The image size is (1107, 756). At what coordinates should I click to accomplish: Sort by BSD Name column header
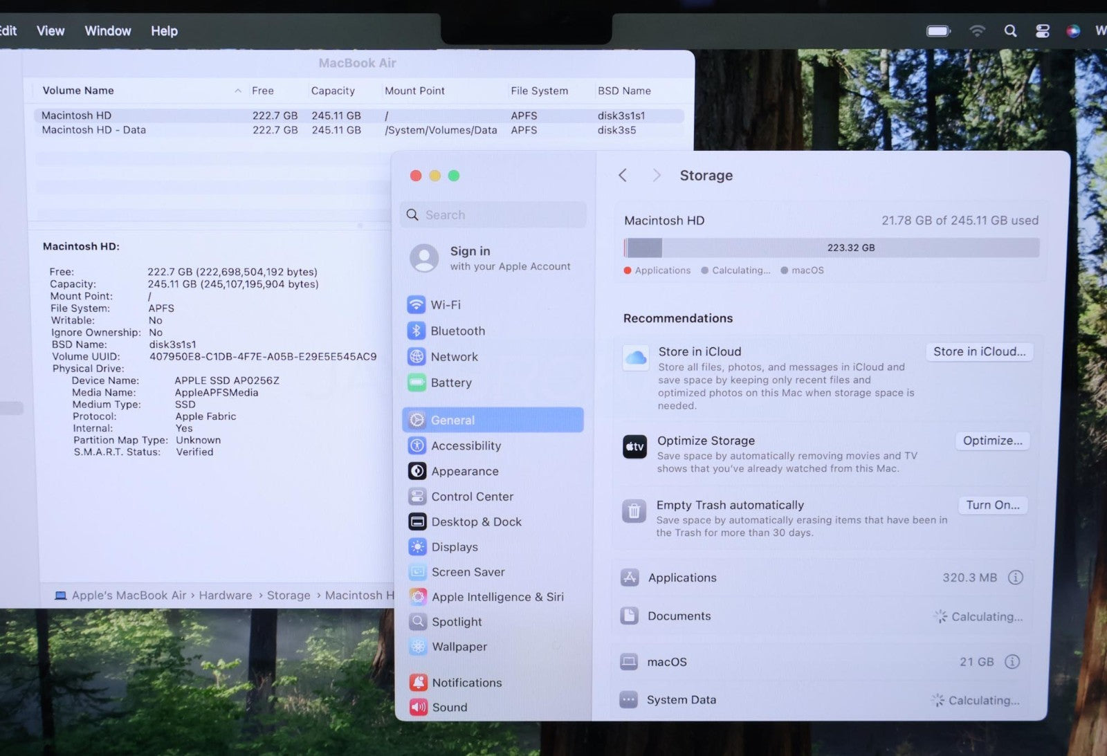[x=624, y=91]
